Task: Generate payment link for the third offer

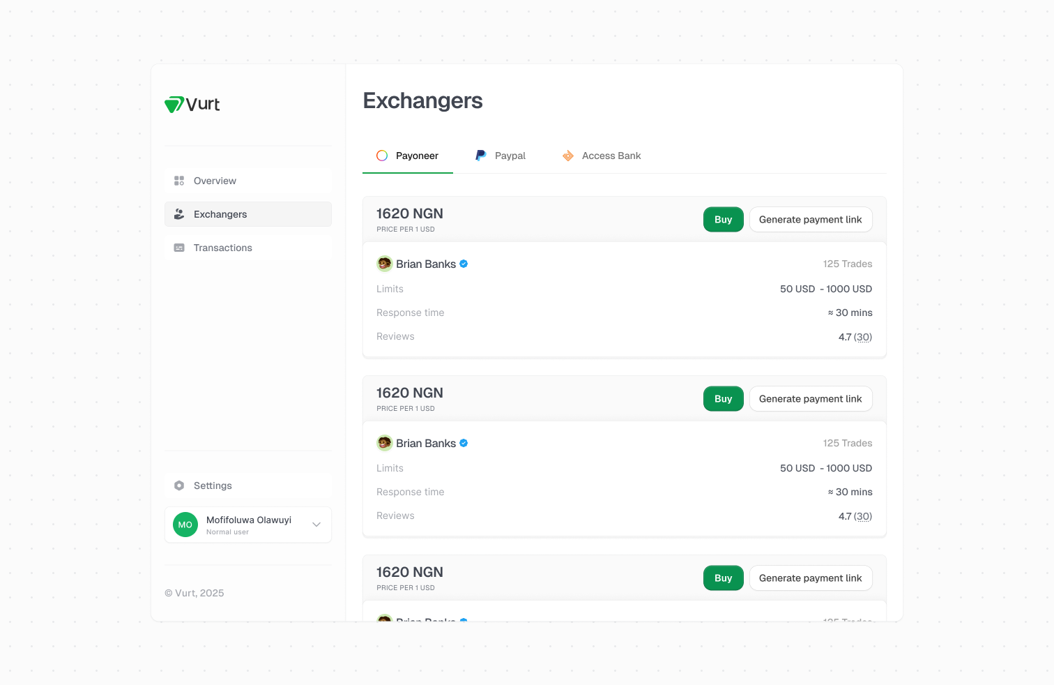Action: 811,578
